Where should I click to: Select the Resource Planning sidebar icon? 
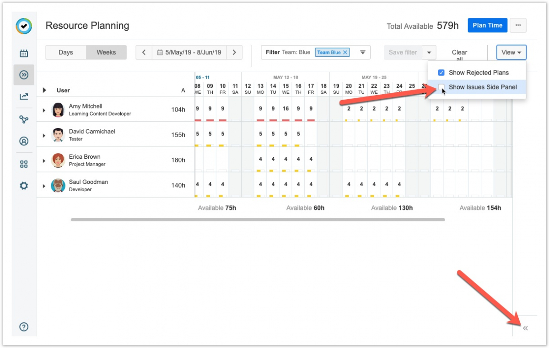point(24,75)
